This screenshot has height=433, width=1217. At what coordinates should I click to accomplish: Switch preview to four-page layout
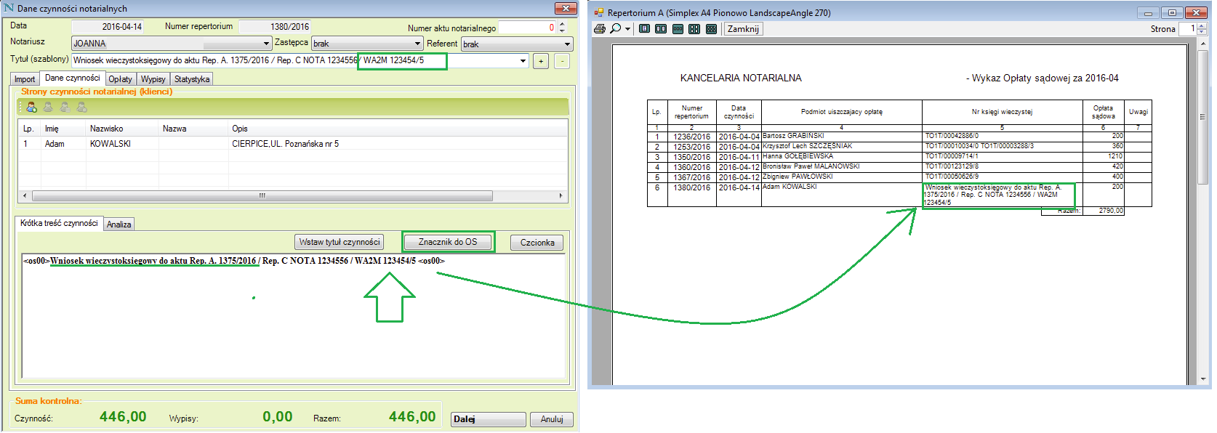pyautogui.click(x=694, y=29)
